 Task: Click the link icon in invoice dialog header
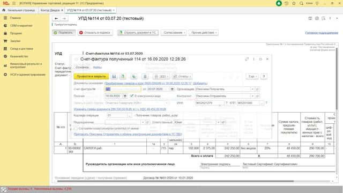pyautogui.click(x=247, y=59)
